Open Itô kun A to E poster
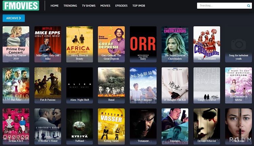Image resolution: width=254 pixels, height=146 pixels. pyautogui.click(x=16, y=126)
